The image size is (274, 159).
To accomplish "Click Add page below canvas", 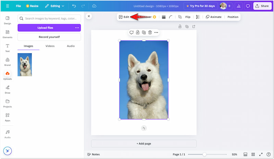I will [x=144, y=144].
